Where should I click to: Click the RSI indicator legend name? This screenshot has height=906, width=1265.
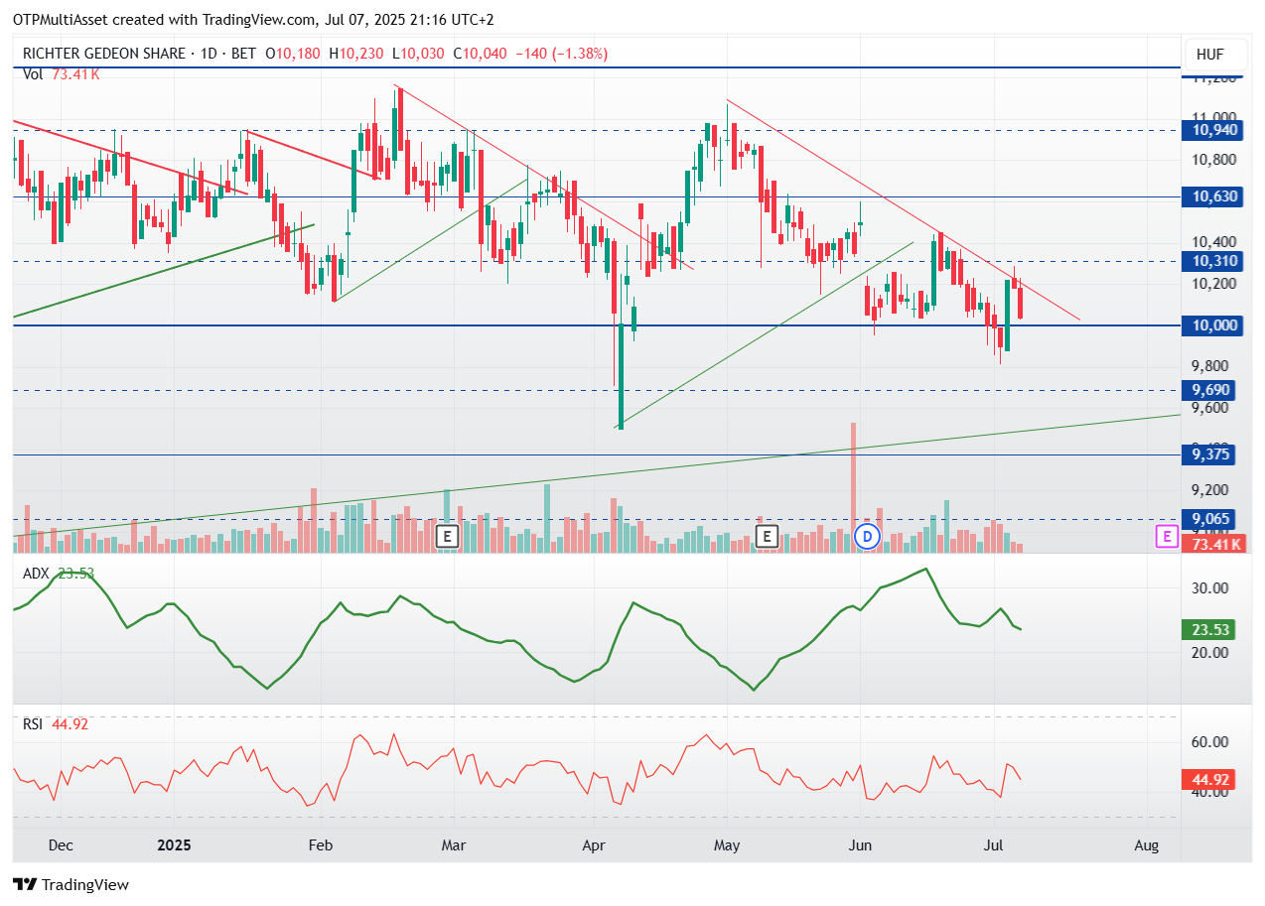33,724
